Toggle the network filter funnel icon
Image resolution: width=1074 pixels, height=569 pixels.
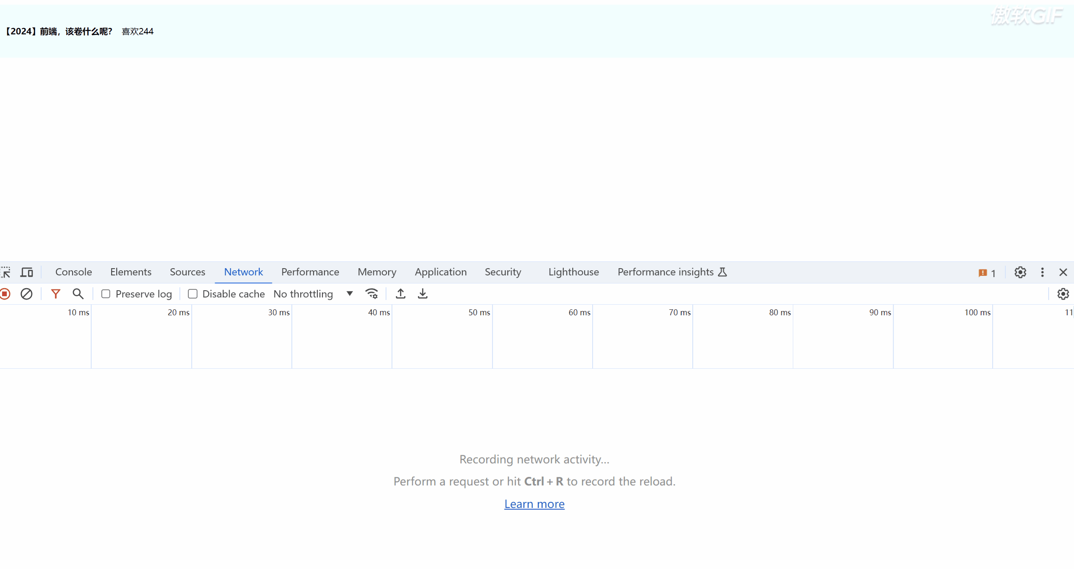56,294
